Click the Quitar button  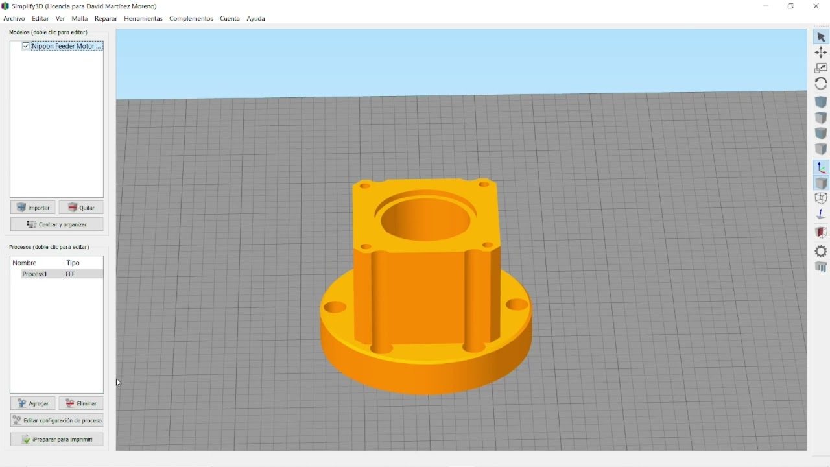82,208
